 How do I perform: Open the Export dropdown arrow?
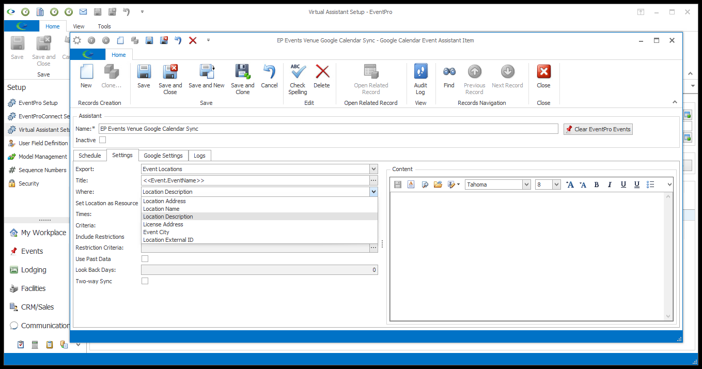pos(373,169)
